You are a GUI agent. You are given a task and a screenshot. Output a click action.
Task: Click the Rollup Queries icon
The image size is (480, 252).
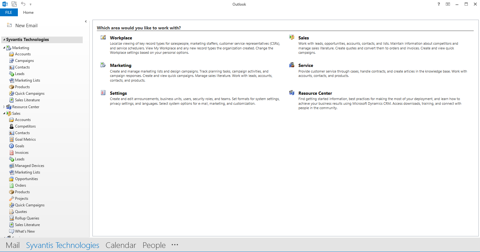[12, 218]
